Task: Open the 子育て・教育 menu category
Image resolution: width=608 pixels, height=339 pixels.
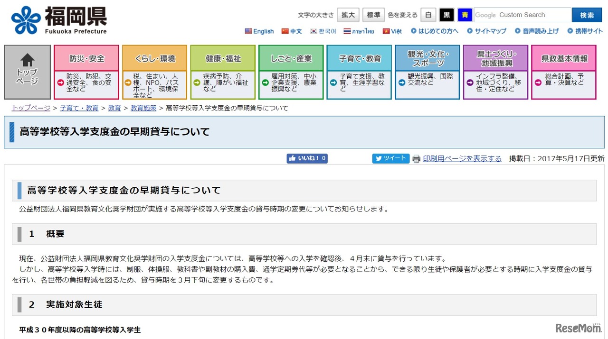Action: [x=359, y=59]
